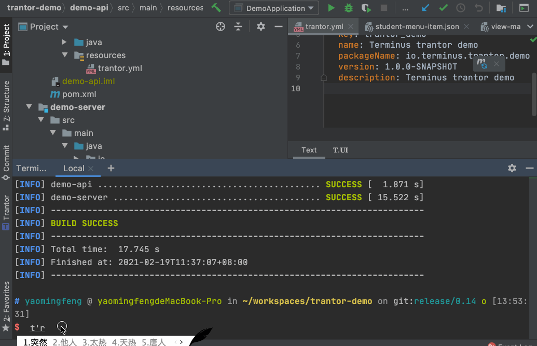This screenshot has width=537, height=346.
Task: Update project with the blue arrow icon
Action: 425,8
